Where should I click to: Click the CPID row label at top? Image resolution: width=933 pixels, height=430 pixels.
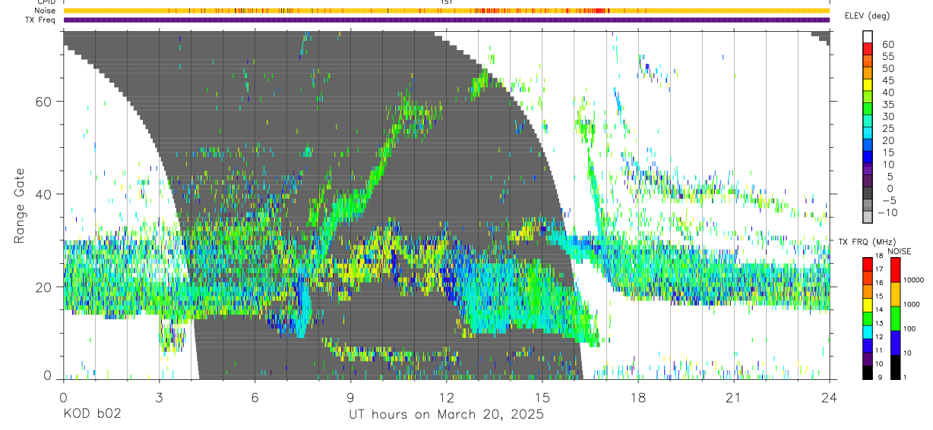tap(46, 2)
